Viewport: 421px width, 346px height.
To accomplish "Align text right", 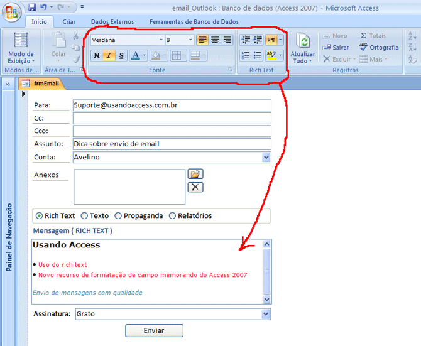I will coord(227,40).
